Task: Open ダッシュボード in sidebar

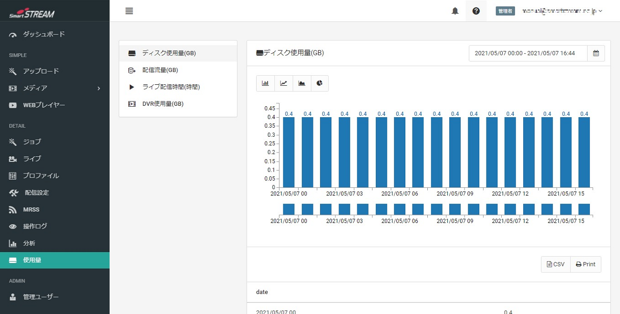Action: coord(44,34)
